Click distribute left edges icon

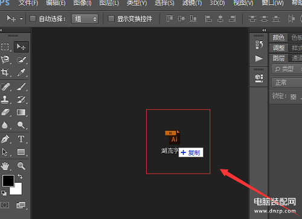291,19
